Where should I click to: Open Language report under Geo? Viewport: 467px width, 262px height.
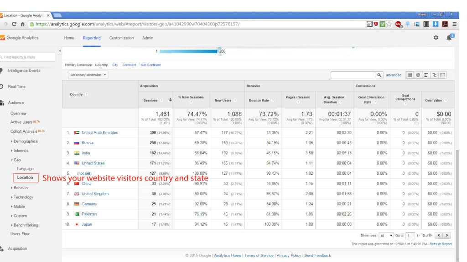tap(26, 169)
